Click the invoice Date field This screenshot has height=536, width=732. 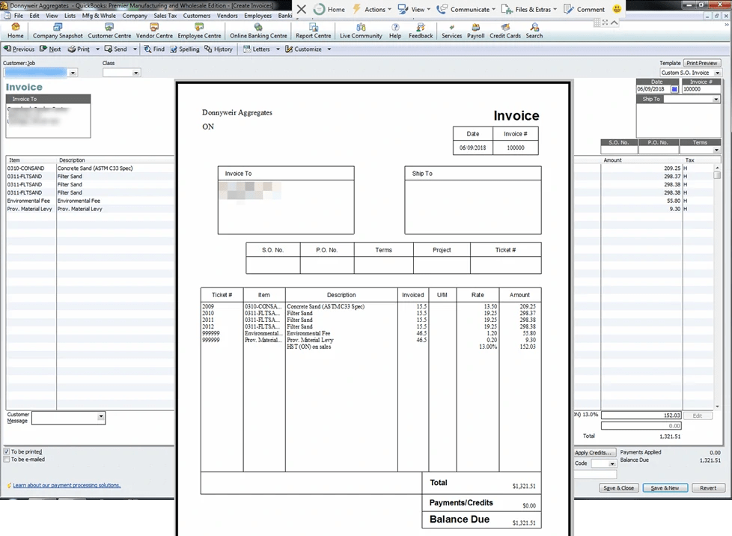coord(653,89)
